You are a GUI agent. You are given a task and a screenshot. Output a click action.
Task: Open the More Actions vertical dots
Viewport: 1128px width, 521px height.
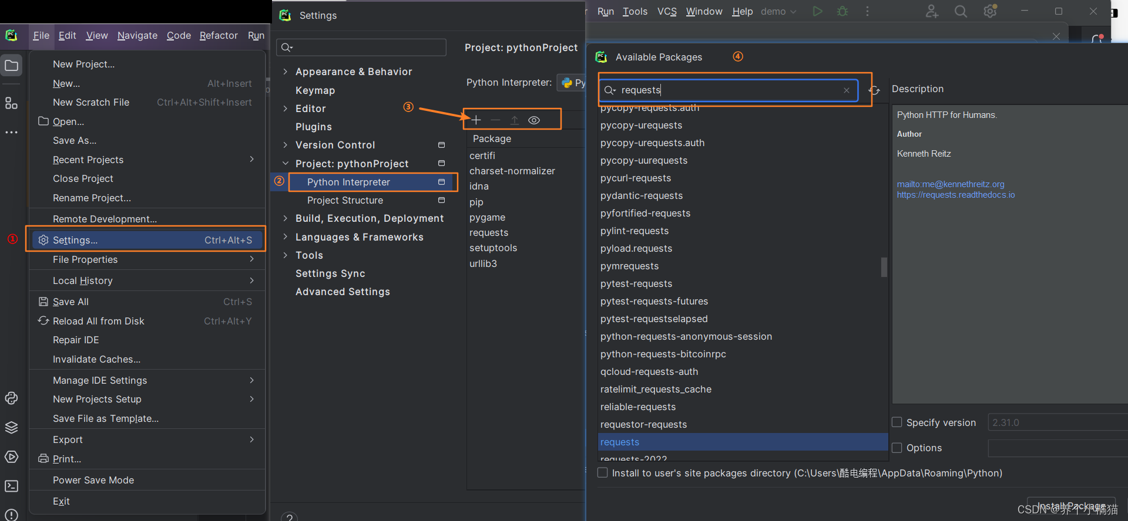pyautogui.click(x=867, y=11)
